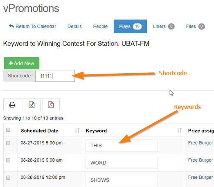Open the Details tab
The image size is (214, 187).
[x=74, y=26]
